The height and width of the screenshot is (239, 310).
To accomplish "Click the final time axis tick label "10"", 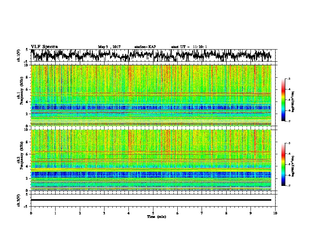I will (x=275, y=213).
